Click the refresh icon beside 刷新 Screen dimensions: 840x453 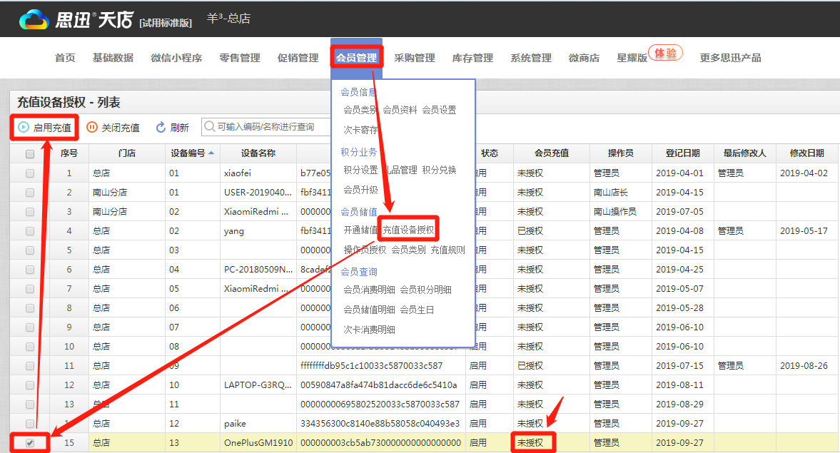coord(160,127)
